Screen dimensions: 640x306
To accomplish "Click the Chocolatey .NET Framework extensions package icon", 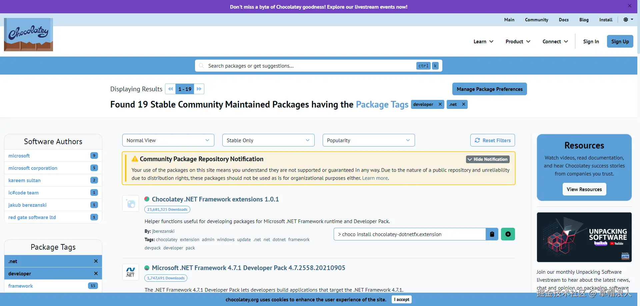I will coord(131,203).
